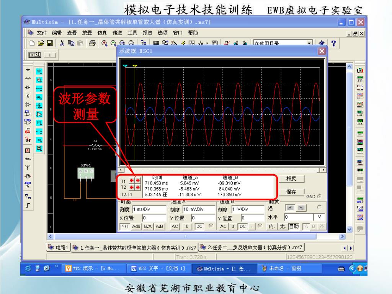Cut selection using the scissors icon
The image size is (392, 294).
(x=62, y=43)
